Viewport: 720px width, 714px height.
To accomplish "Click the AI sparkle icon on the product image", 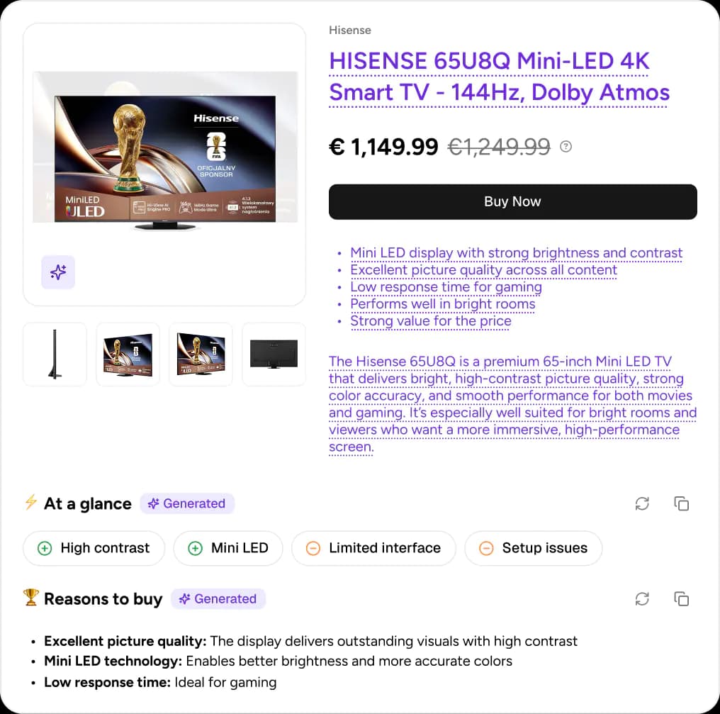I will [x=58, y=272].
